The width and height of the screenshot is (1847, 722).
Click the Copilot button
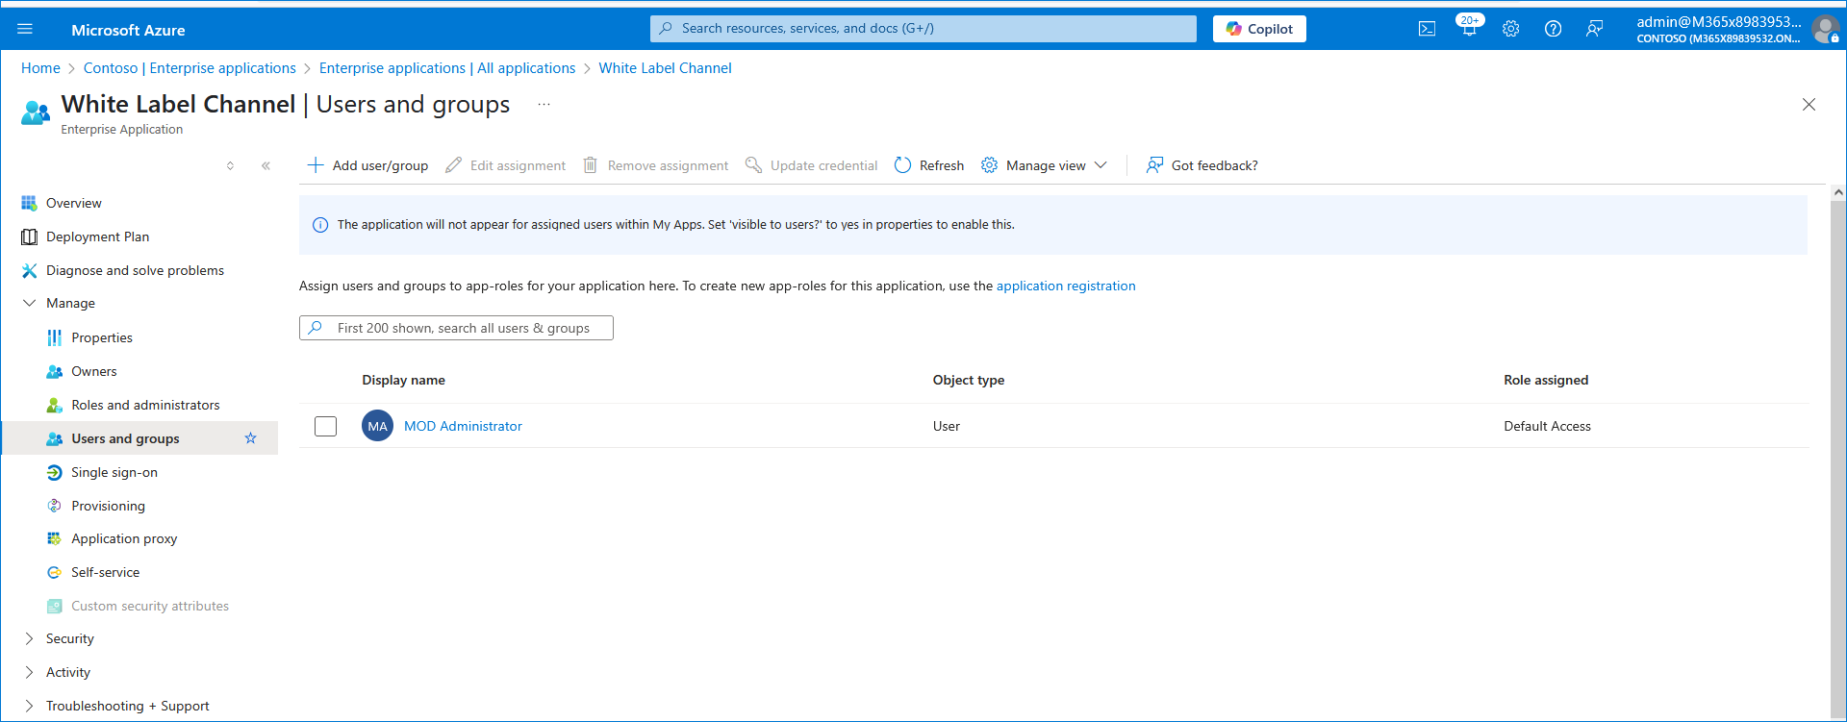(x=1259, y=29)
